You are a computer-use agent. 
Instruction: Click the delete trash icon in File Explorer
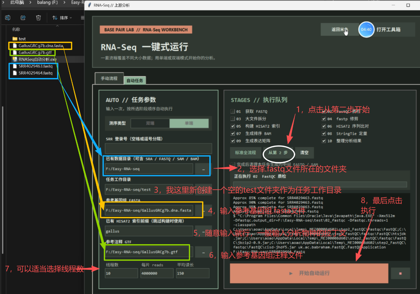[38, 18]
